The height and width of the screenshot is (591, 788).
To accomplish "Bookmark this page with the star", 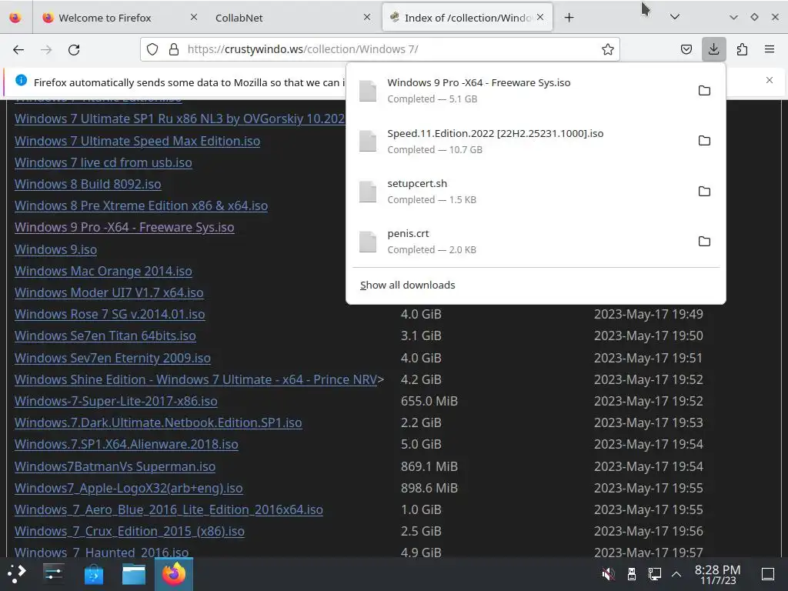I will [608, 49].
